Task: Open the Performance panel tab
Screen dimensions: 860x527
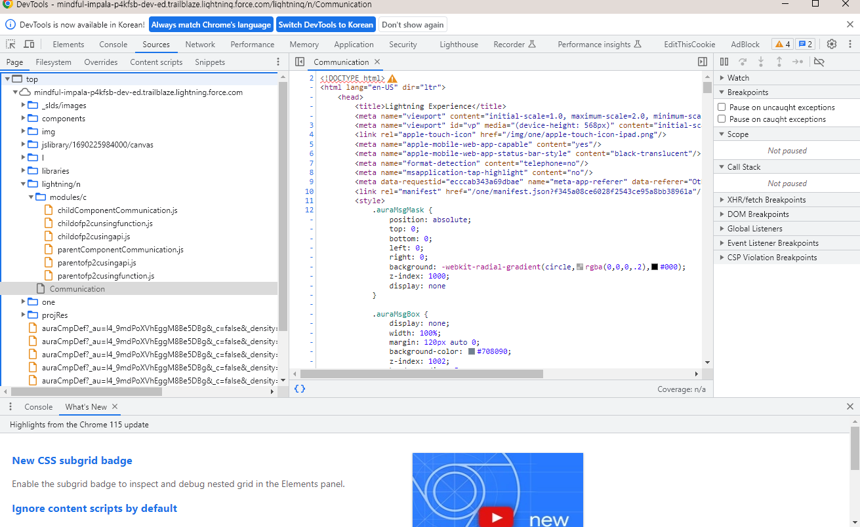Action: 253,44
